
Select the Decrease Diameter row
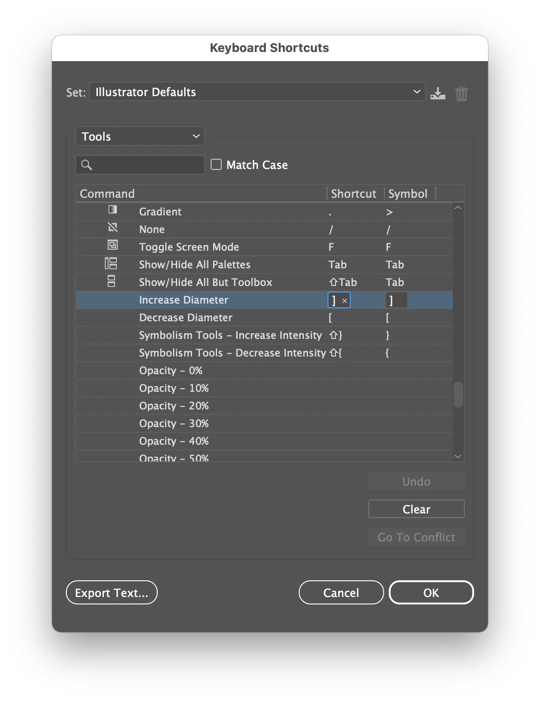pos(264,318)
